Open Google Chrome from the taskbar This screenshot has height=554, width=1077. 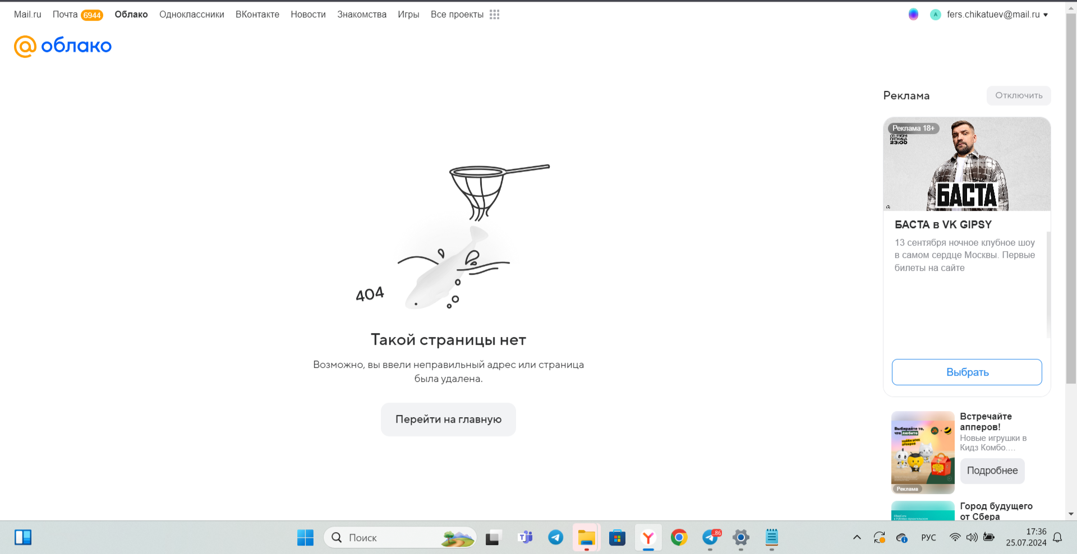(x=679, y=538)
